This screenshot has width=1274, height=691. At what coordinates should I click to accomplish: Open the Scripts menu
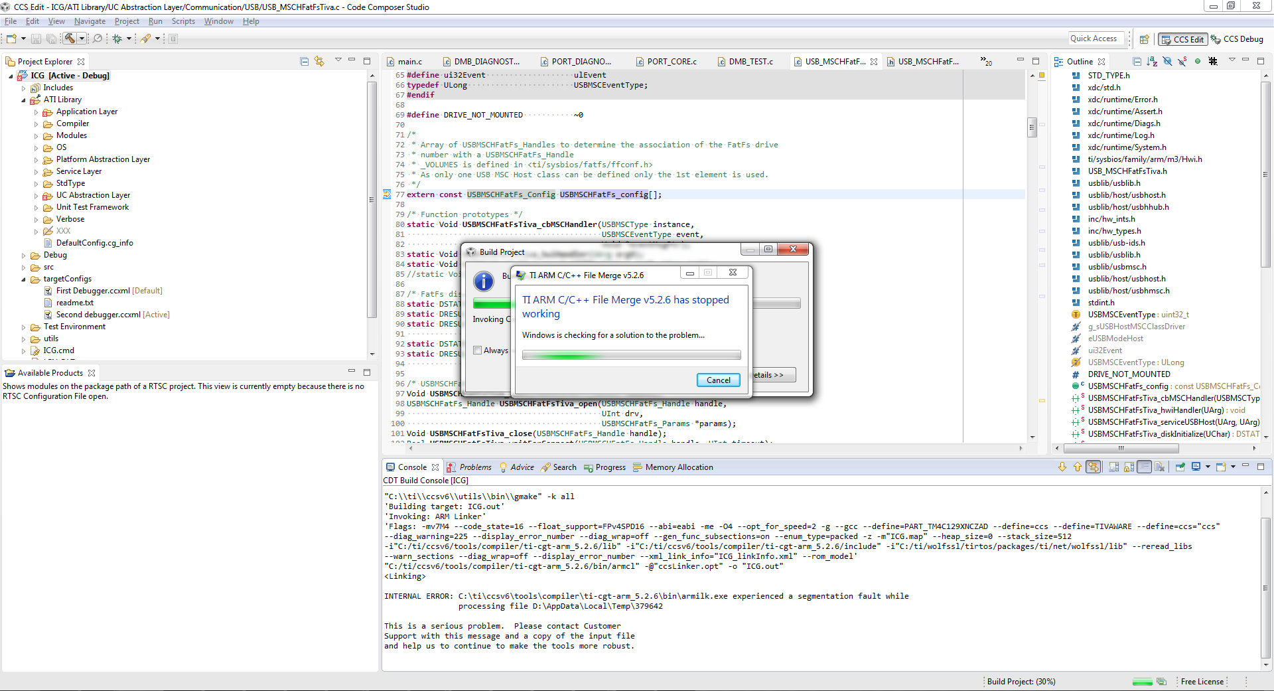(x=183, y=21)
